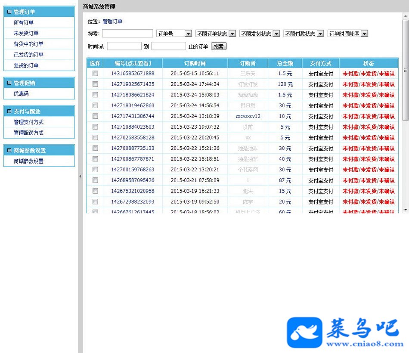This screenshot has width=409, height=353.
Task: Check the box for order 142672988232093
Action: pos(95,201)
